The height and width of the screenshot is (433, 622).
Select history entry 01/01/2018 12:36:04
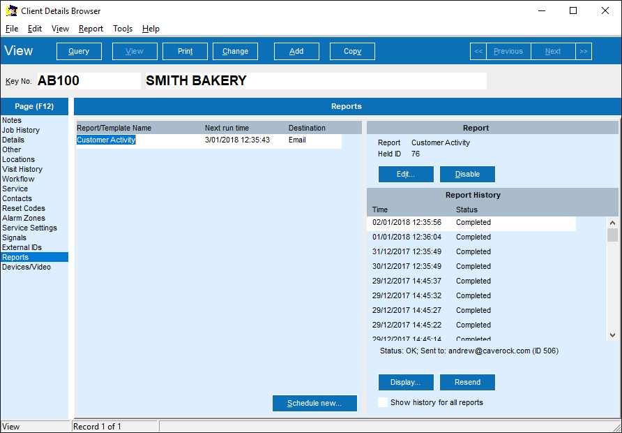point(471,237)
